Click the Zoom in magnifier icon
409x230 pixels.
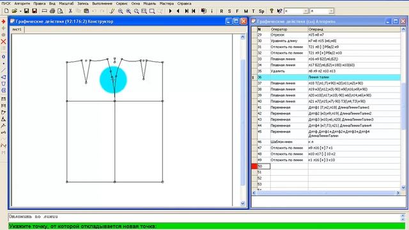click(128, 11)
